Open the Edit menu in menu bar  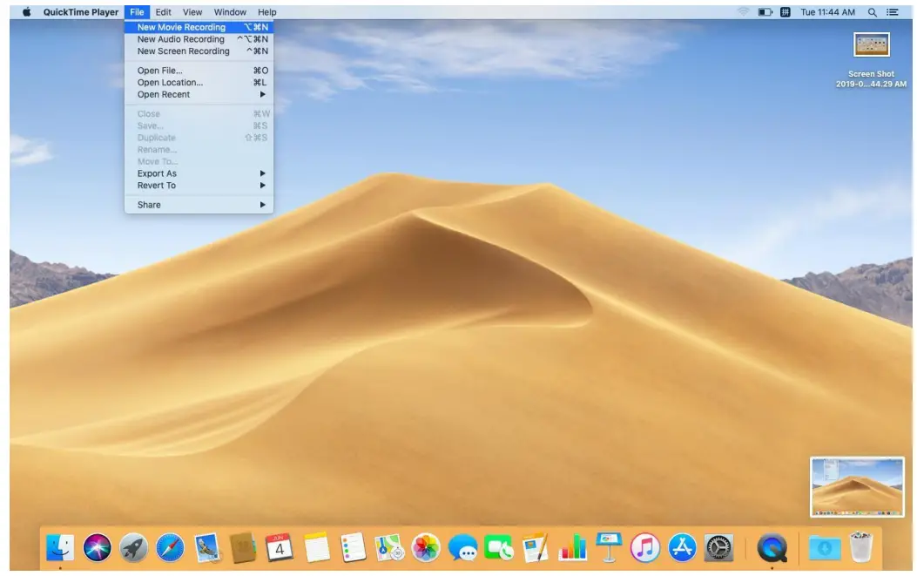(x=163, y=12)
